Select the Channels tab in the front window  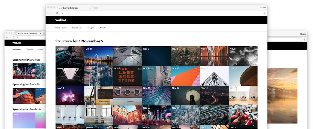point(76,28)
